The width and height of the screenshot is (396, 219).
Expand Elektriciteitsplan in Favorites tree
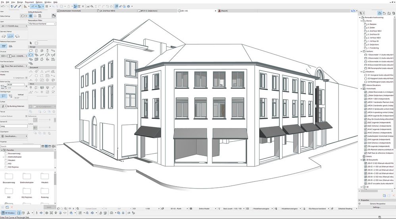click(x=3, y=157)
